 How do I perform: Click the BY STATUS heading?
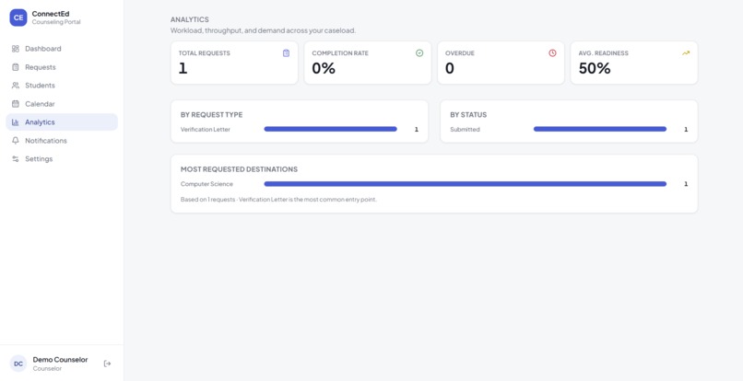coord(468,115)
